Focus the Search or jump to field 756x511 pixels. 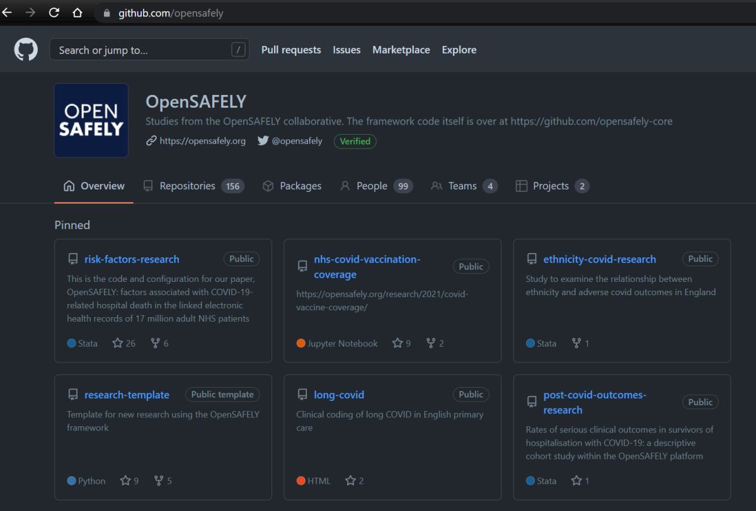(149, 50)
